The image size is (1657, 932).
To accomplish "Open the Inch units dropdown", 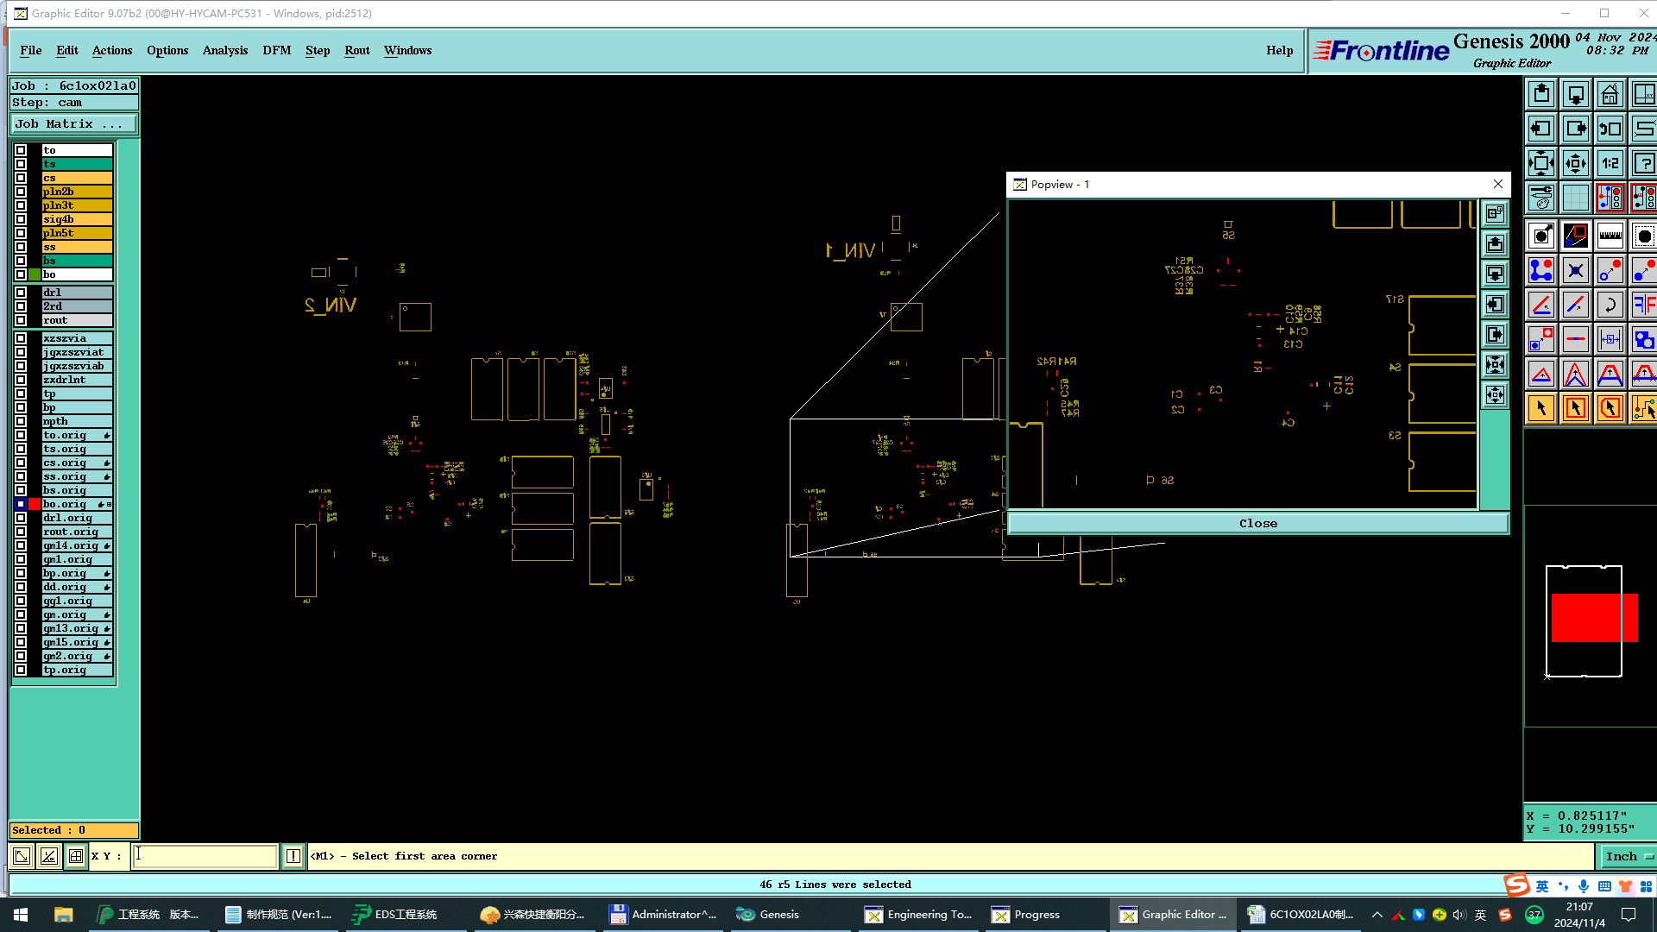I will (1628, 856).
